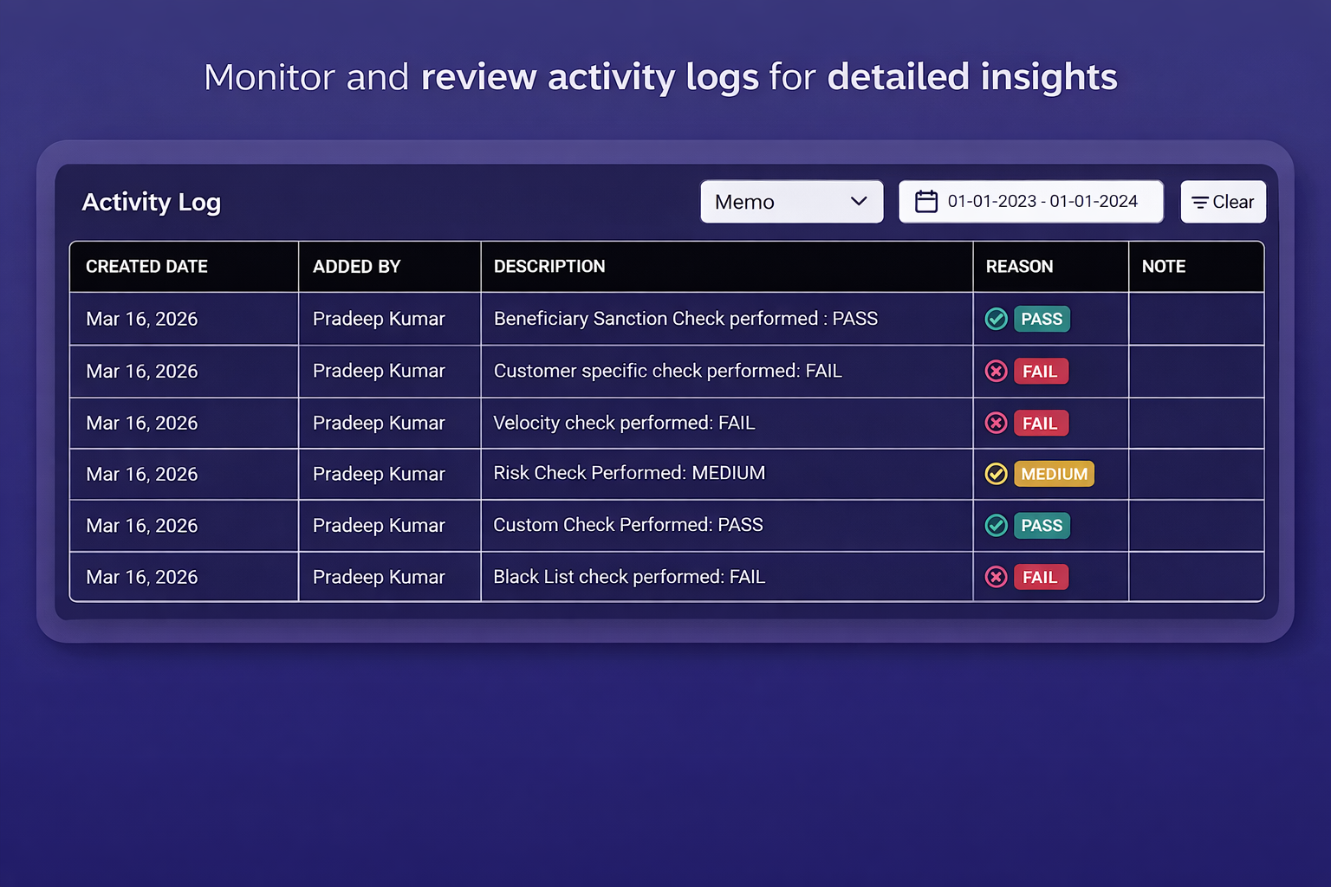Viewport: 1331px width, 887px height.
Task: Click the MEDIUM badge on Risk Check row
Action: tap(1054, 474)
